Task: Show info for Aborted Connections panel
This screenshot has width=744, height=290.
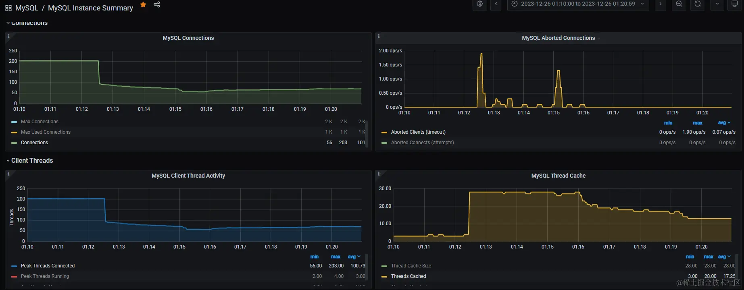Action: [379, 36]
